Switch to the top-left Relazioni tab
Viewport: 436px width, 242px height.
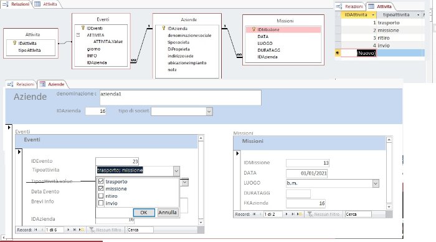coord(17,4)
